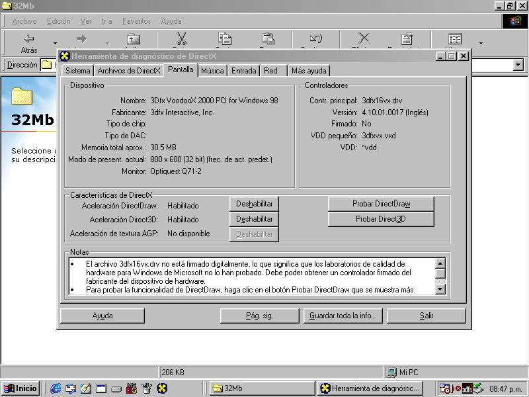Viewport: 529px width, 397px height.
Task: Click the red circle tray icon
Action: (x=458, y=389)
